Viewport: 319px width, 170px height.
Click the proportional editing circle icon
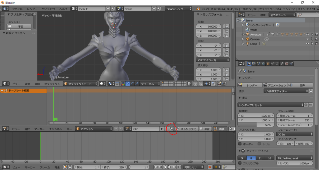196,84
